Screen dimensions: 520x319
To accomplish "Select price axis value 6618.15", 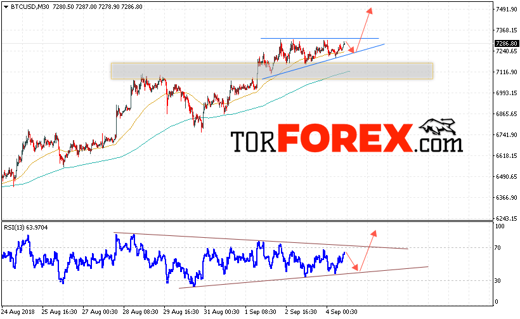I will pyautogui.click(x=506, y=155).
